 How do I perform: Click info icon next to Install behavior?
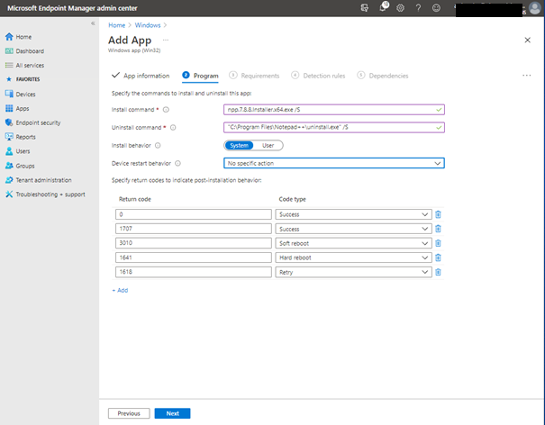click(158, 145)
